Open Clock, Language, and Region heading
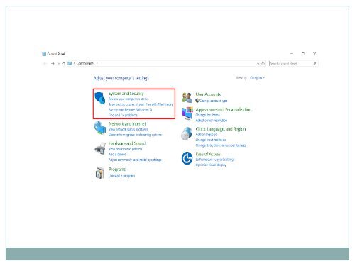Image resolution: width=355 pixels, height=266 pixels. click(x=221, y=129)
